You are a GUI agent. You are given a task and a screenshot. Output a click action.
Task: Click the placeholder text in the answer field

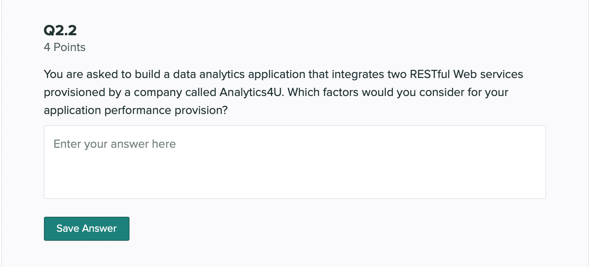pyautogui.click(x=114, y=144)
